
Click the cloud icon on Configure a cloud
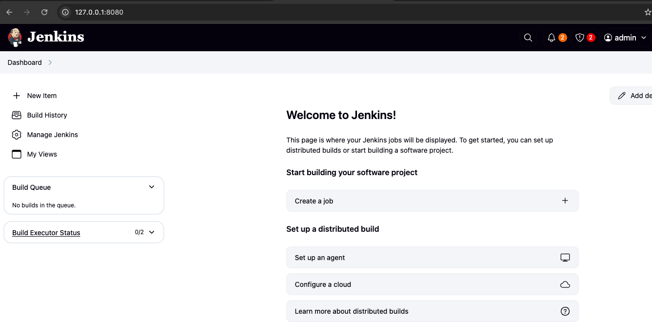(565, 284)
